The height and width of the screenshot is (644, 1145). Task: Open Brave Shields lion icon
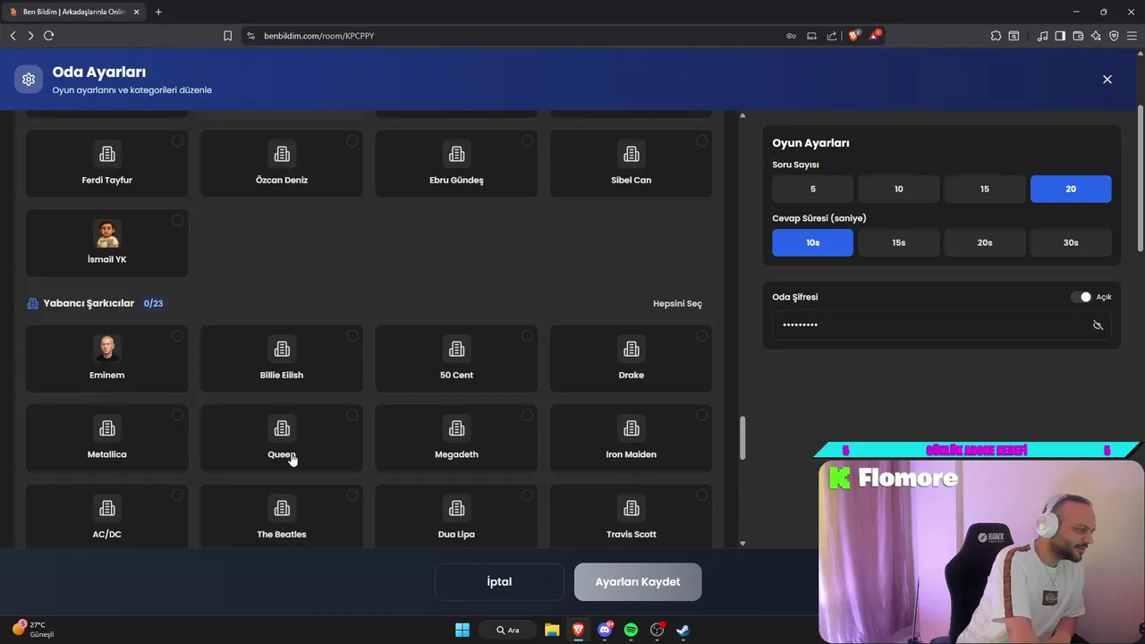click(852, 35)
